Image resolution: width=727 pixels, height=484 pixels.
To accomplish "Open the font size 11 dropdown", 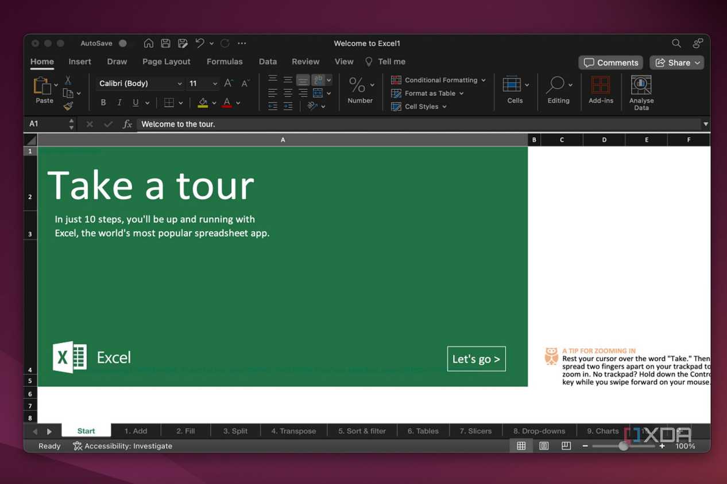I will tap(215, 84).
